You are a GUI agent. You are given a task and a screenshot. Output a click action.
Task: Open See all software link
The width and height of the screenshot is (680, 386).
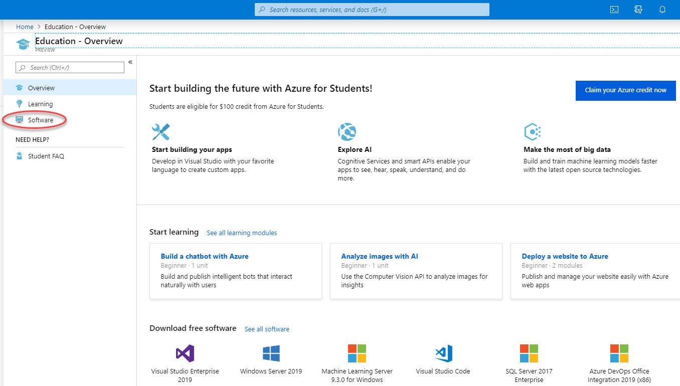click(x=267, y=329)
